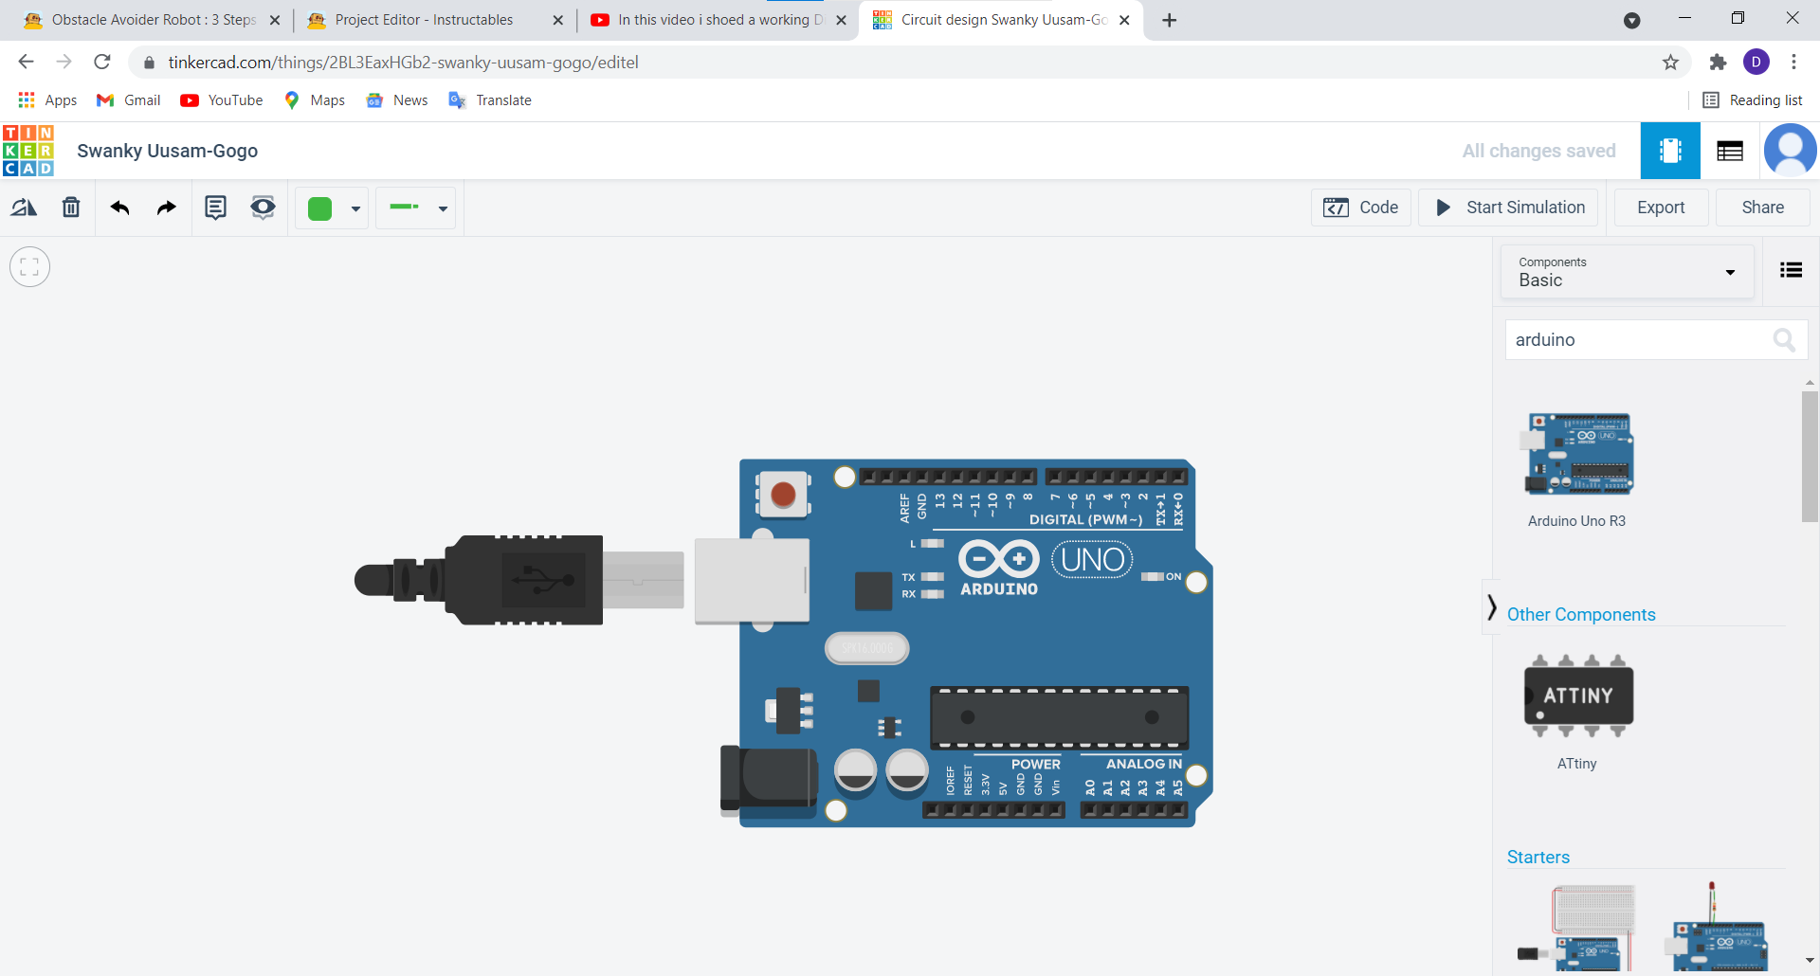Open the wire type dropdown

[416, 208]
